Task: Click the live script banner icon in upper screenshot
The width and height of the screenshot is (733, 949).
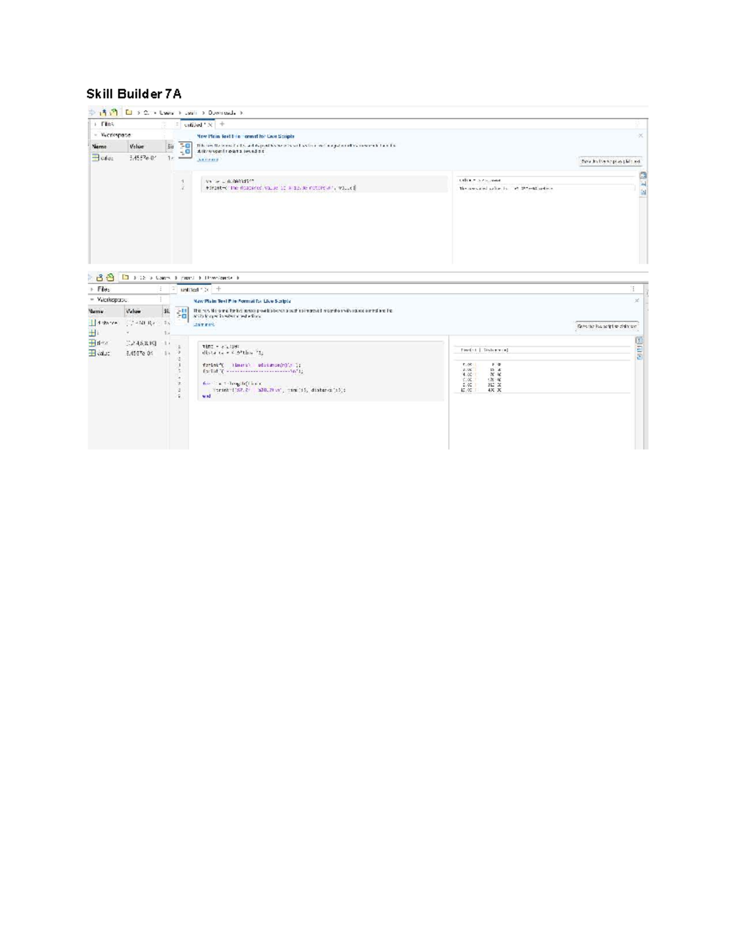Action: (185, 149)
